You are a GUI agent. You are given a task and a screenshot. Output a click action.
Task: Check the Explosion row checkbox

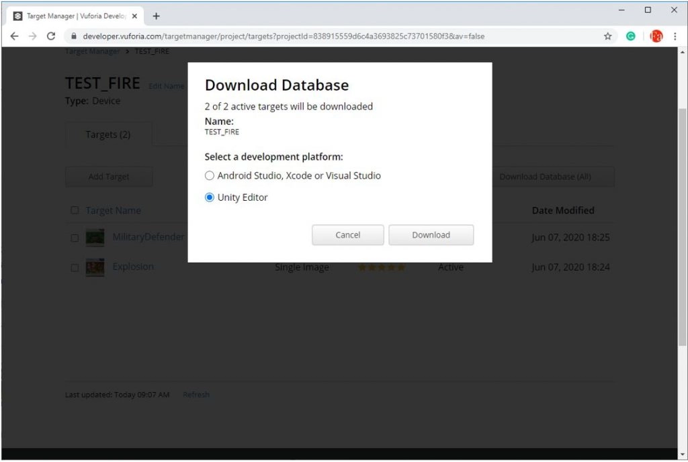[75, 267]
